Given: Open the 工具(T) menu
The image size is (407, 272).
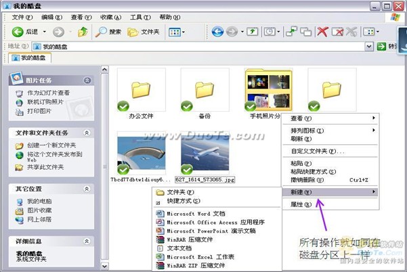Looking at the screenshot, I should pos(140,17).
